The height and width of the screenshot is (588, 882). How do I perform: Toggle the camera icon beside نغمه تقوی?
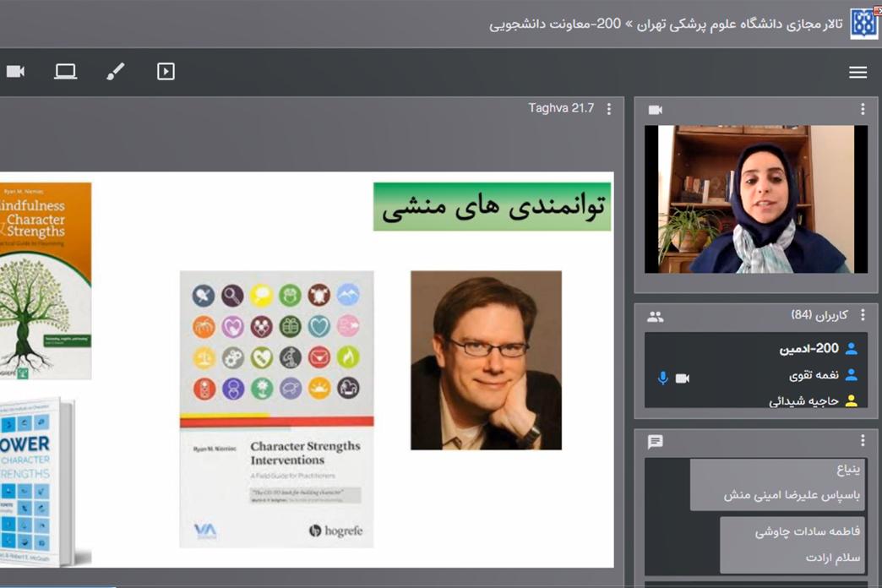point(683,378)
